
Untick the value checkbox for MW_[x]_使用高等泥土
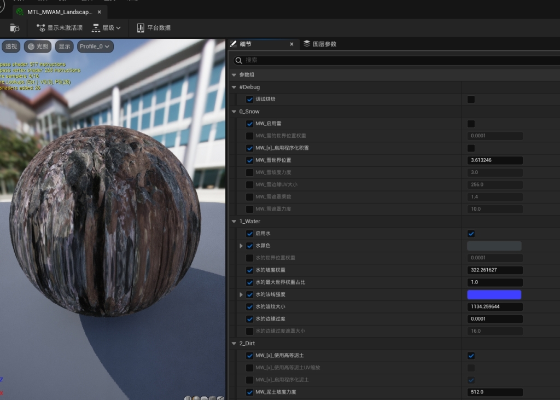pos(471,355)
